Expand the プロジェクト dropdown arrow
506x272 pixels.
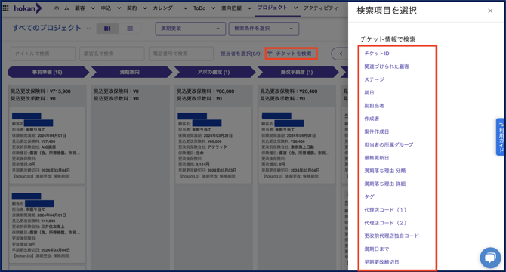pos(295,8)
